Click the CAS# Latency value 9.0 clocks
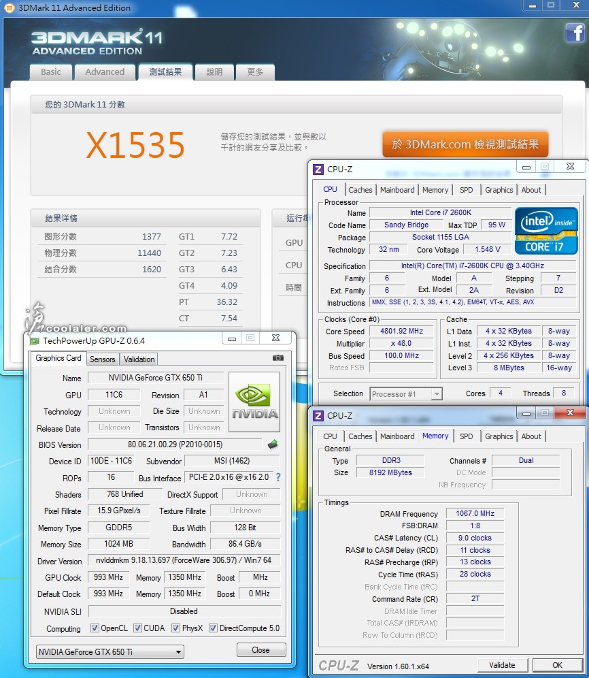Image resolution: width=589 pixels, height=678 pixels. point(475,538)
